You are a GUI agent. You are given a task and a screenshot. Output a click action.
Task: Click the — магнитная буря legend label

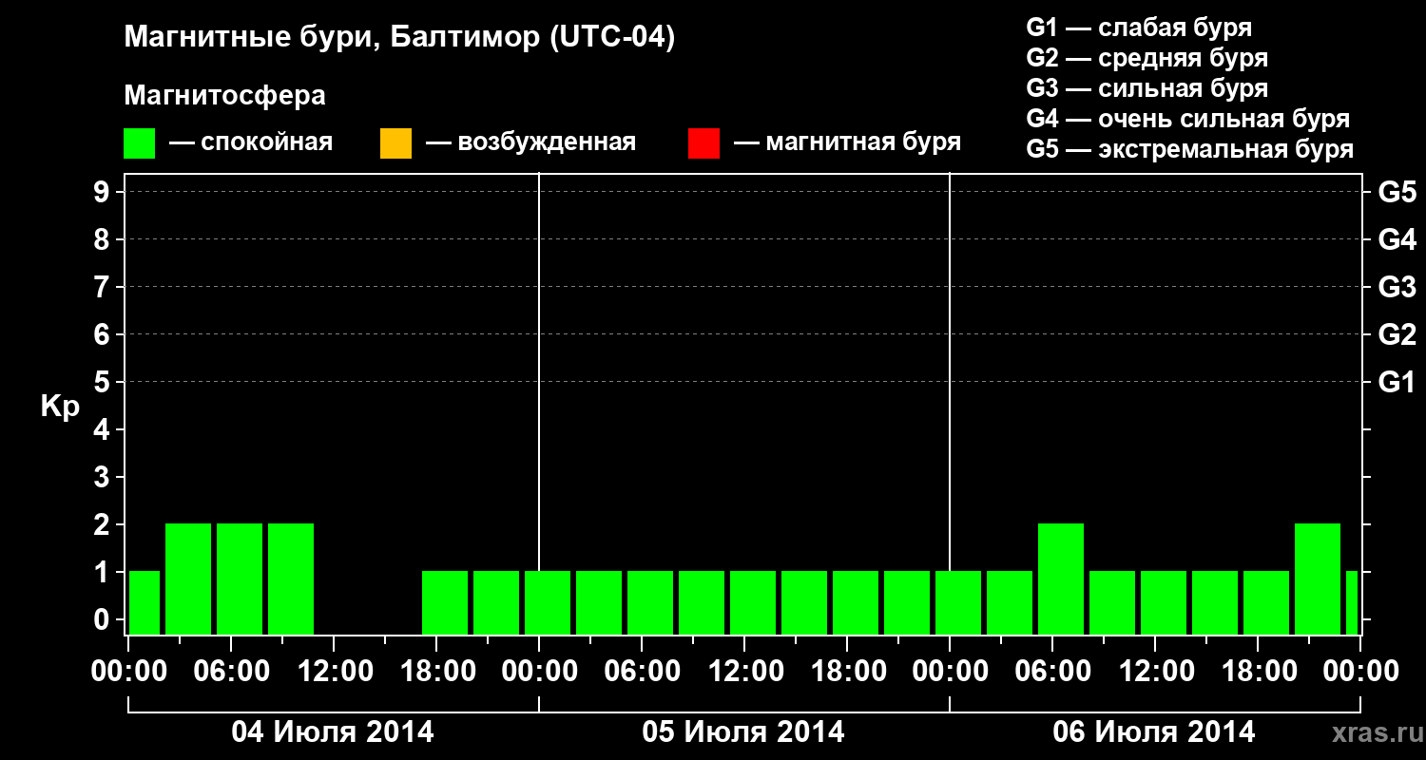[848, 142]
